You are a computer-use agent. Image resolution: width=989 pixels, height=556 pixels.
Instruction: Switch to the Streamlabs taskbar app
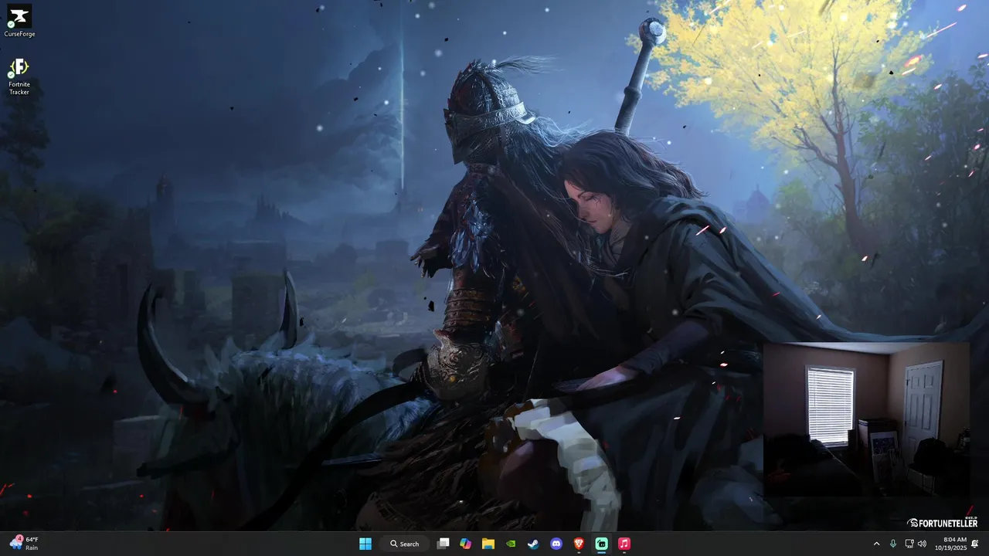601,544
